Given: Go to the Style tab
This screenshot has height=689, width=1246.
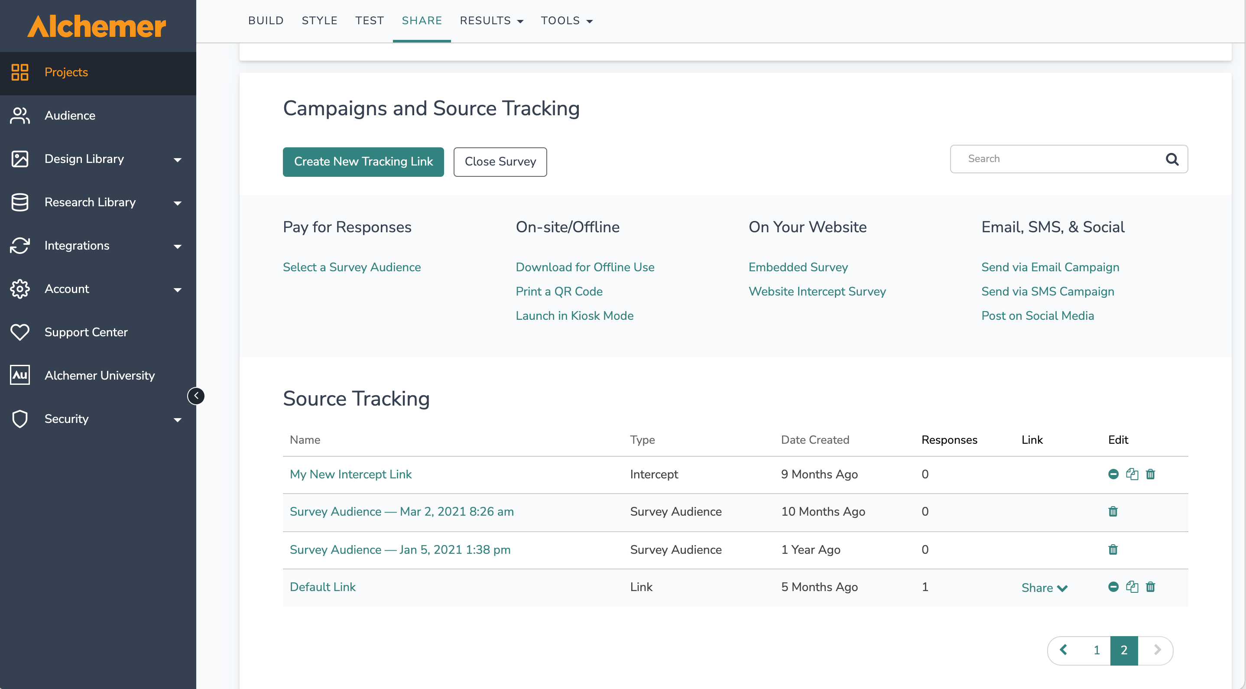Looking at the screenshot, I should [319, 21].
